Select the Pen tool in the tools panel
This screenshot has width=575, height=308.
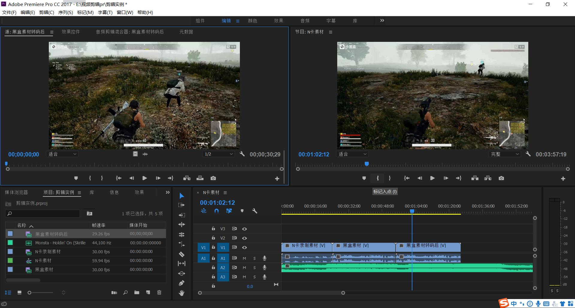pyautogui.click(x=181, y=283)
